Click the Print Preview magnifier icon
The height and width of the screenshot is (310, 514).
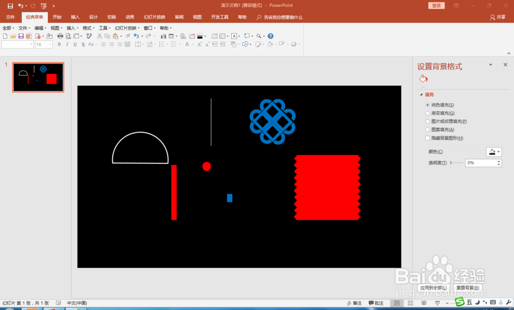(x=68, y=36)
